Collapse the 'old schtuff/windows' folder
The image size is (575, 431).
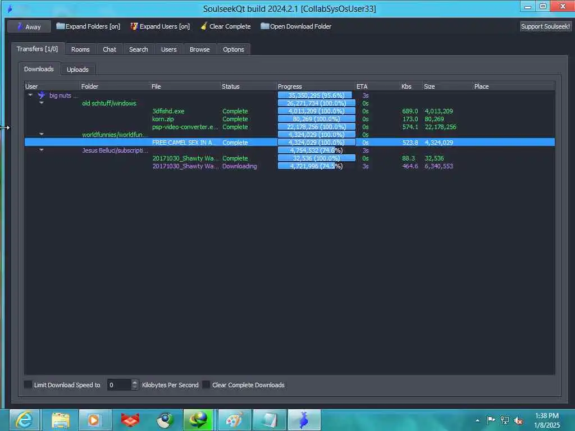click(42, 103)
